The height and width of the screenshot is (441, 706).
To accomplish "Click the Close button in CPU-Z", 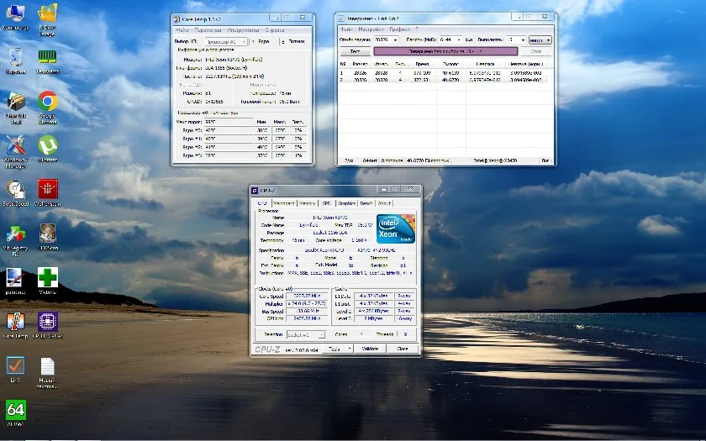I will 402,349.
